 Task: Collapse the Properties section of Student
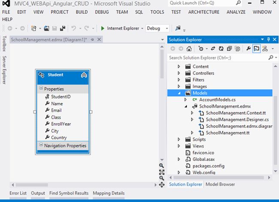(x=41, y=88)
